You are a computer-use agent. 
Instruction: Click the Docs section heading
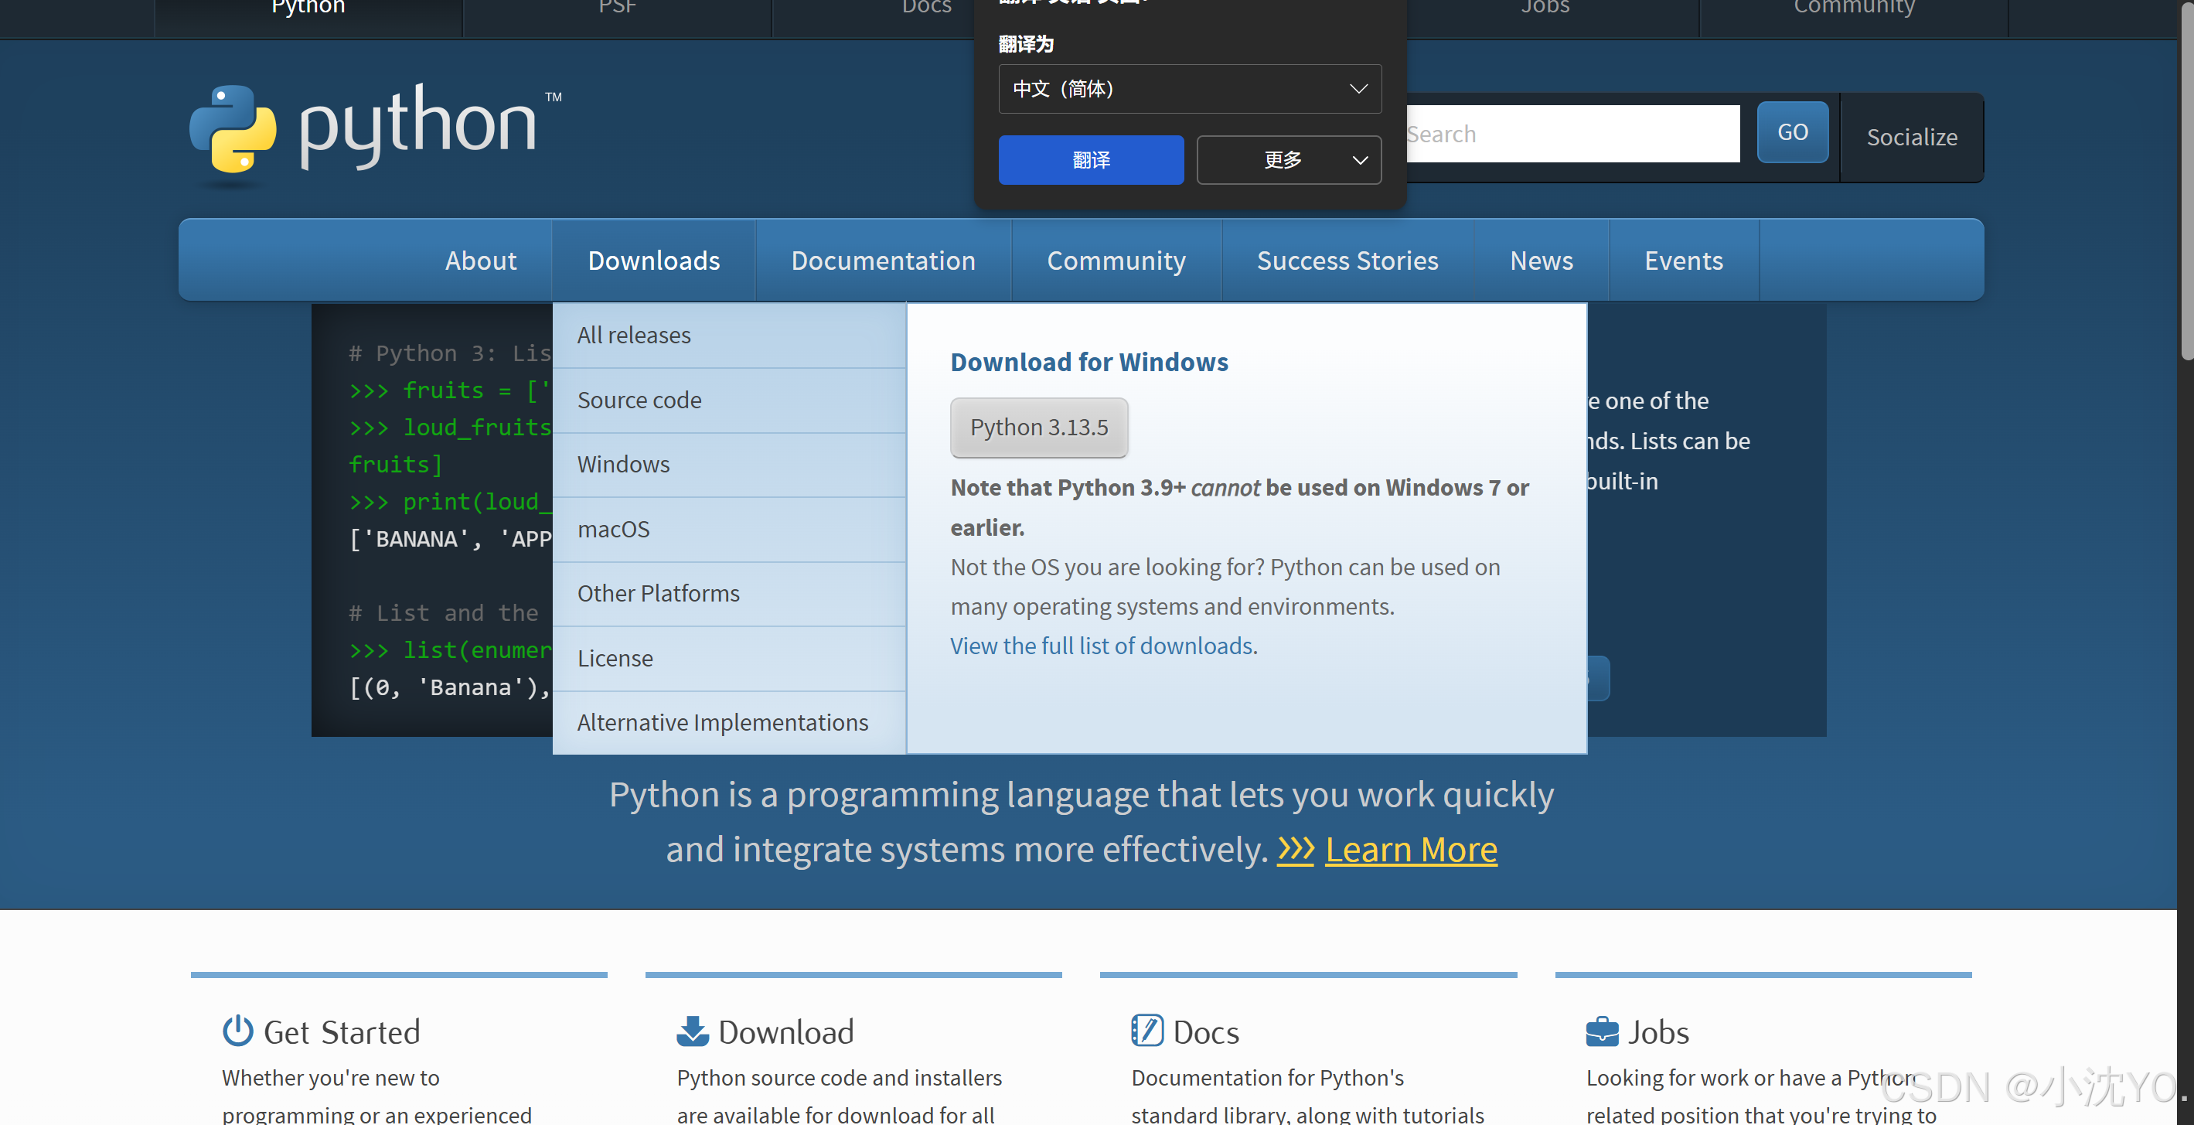click(1205, 1032)
